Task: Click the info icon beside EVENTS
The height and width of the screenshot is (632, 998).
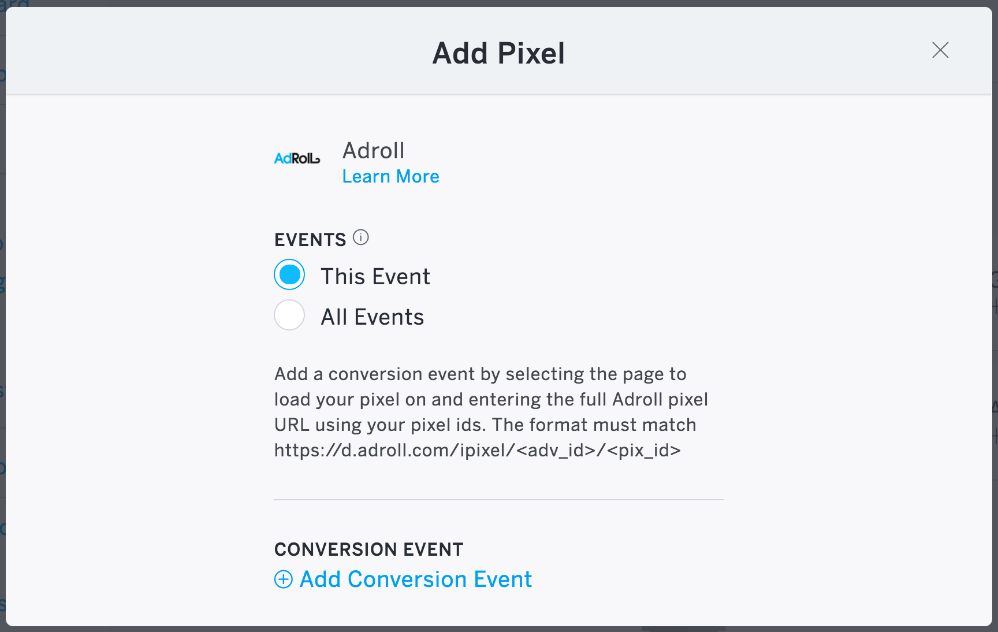Action: coord(361,237)
